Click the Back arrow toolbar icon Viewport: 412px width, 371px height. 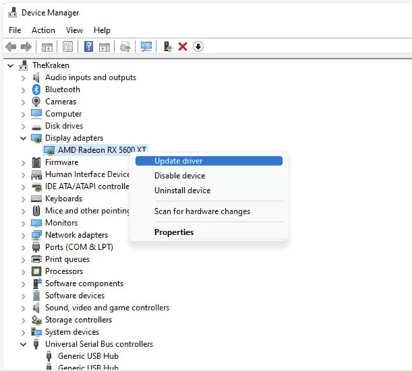click(x=11, y=47)
